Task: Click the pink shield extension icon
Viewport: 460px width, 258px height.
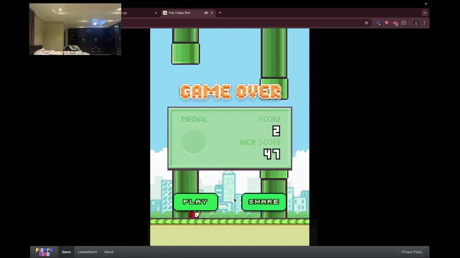Action: point(387,23)
